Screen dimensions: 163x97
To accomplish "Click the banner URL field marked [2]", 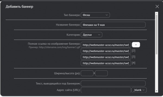I will (x=106, y=51).
